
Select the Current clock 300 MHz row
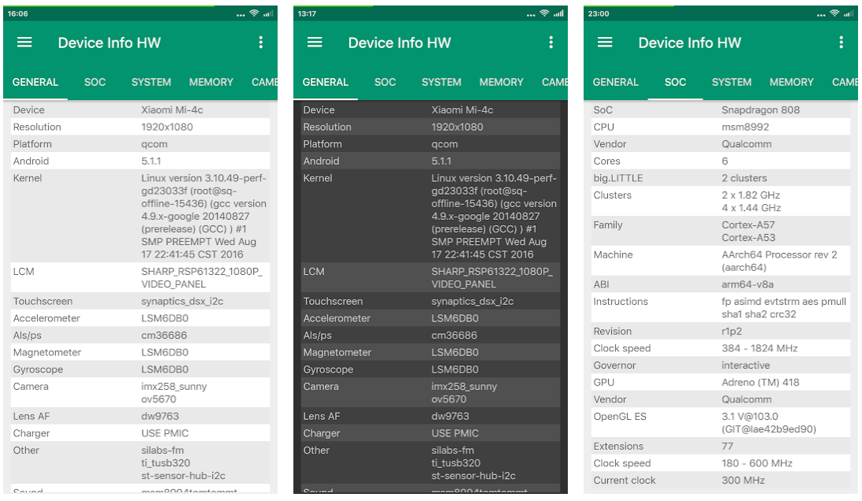[x=720, y=481]
